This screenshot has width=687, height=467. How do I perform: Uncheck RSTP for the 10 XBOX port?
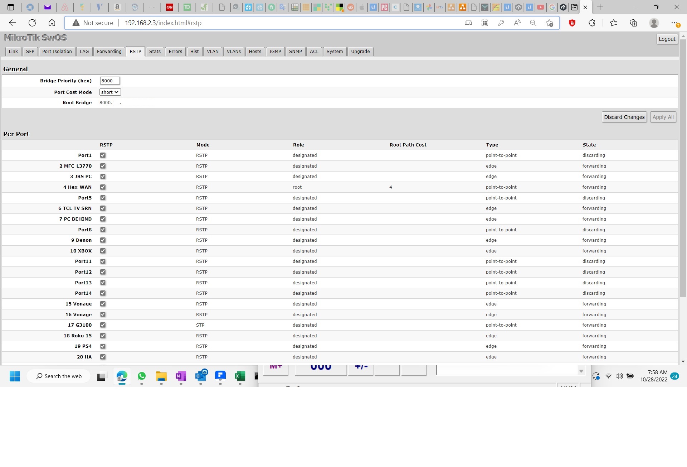[x=103, y=251]
